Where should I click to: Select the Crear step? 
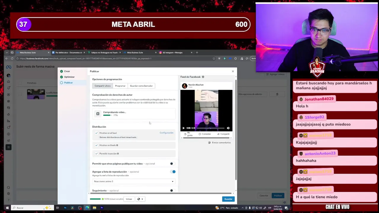coord(67,71)
